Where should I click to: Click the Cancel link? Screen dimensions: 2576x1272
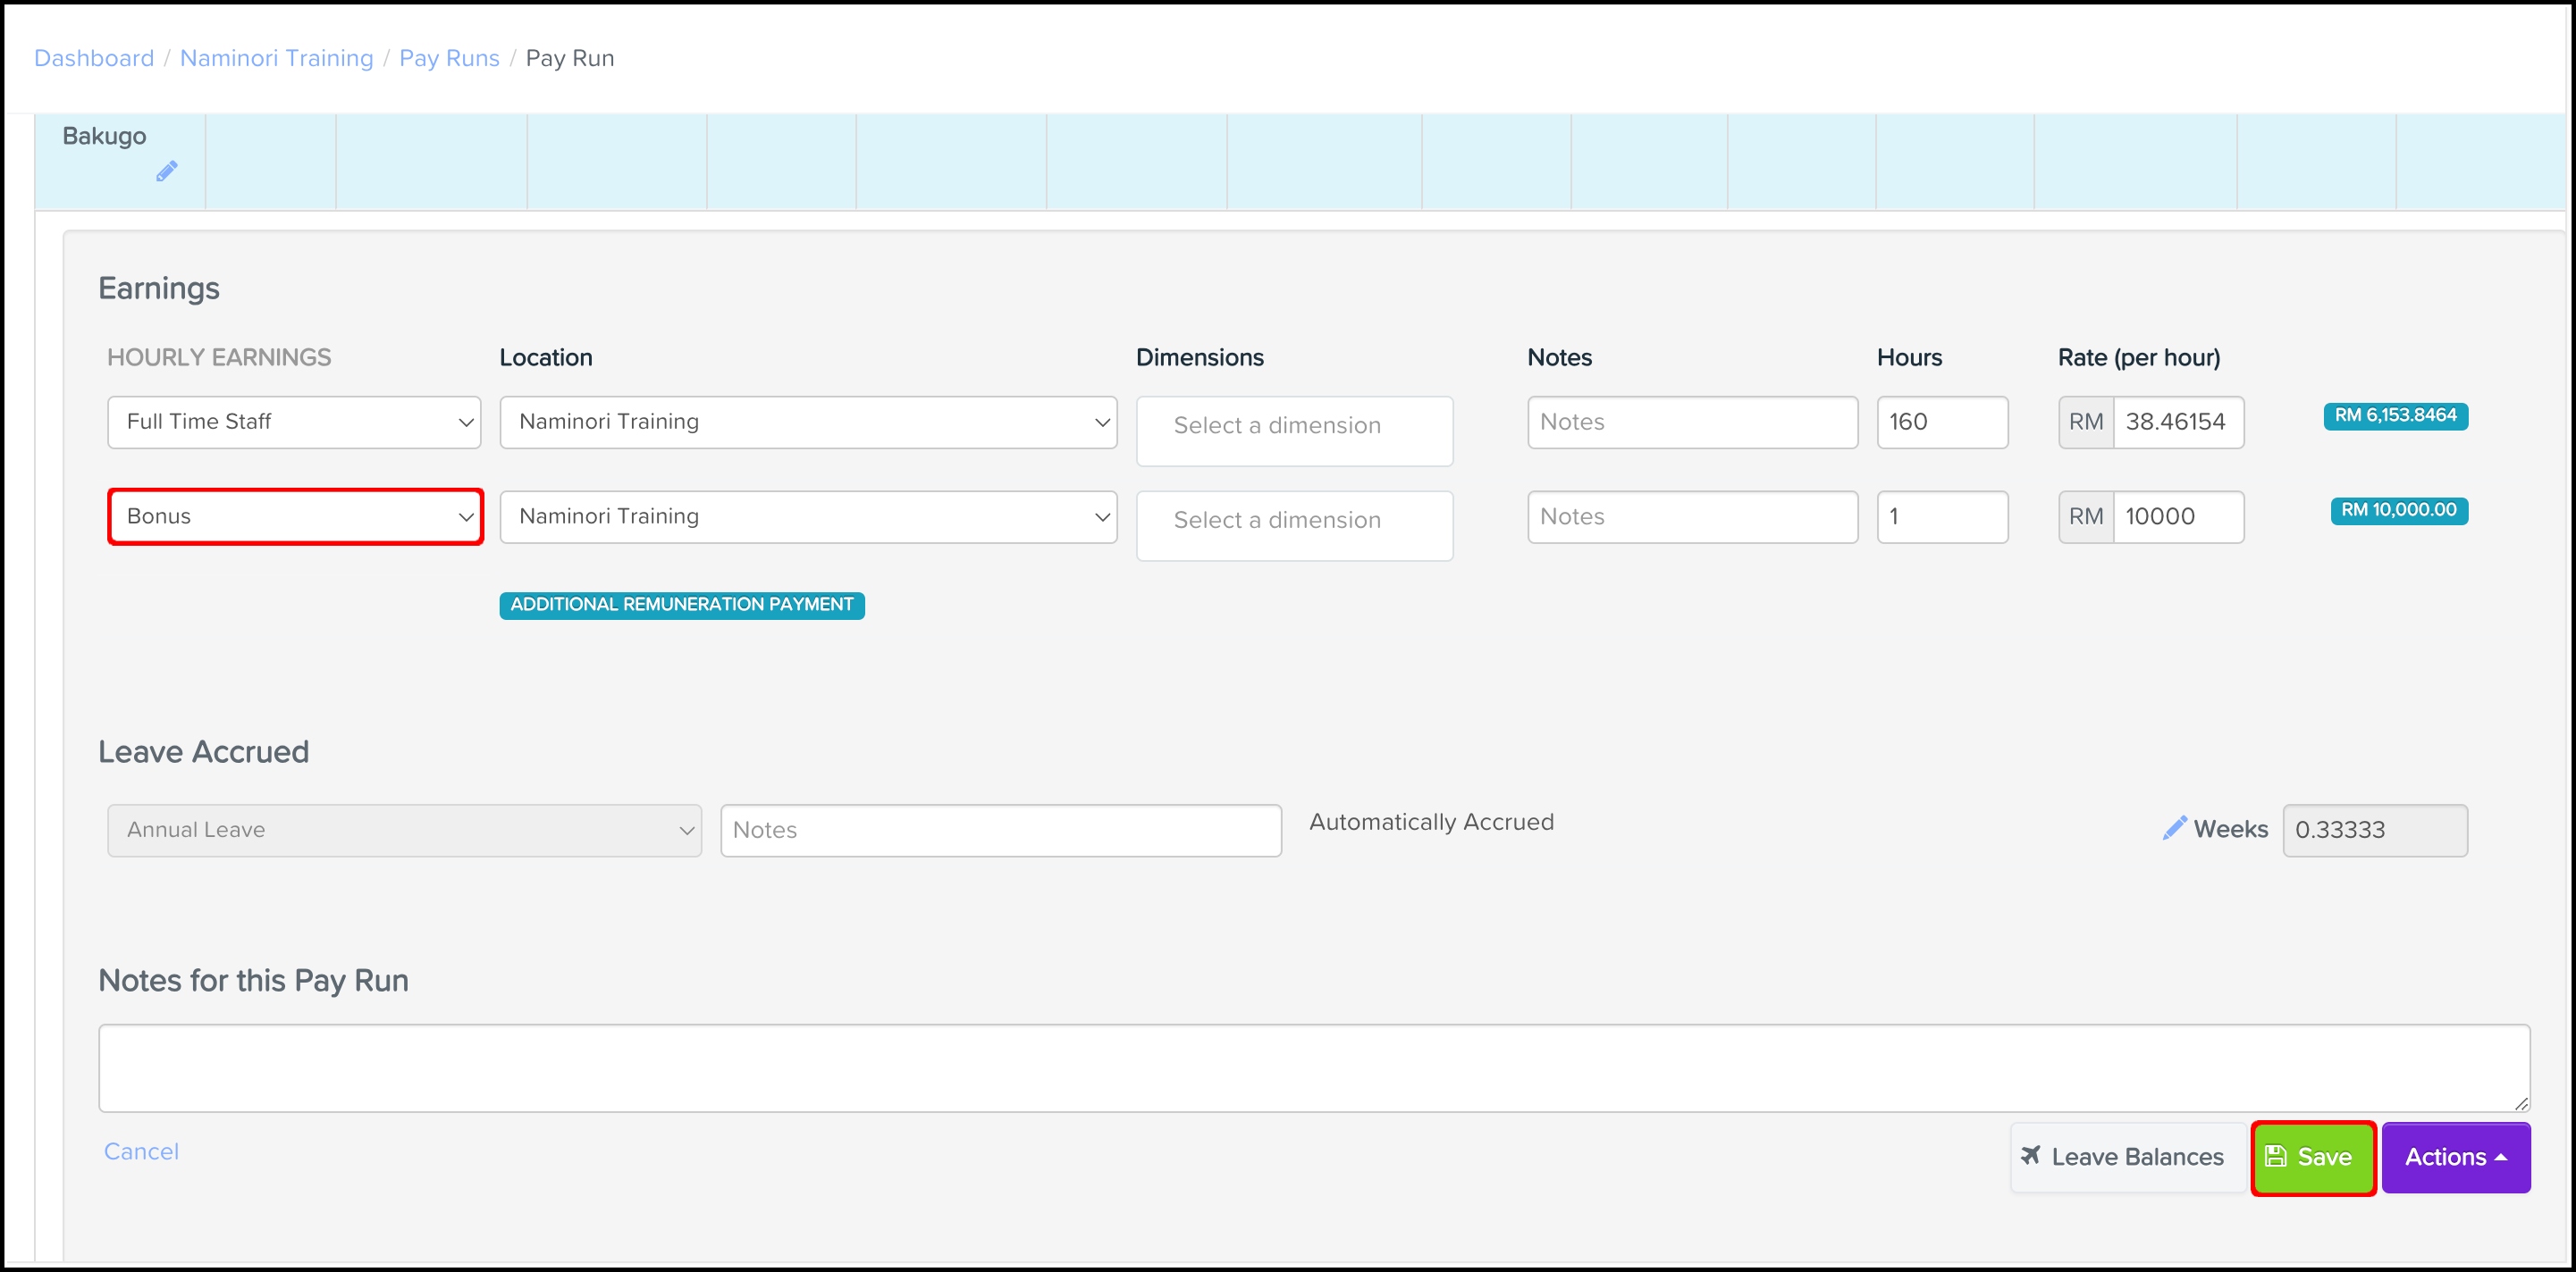pyautogui.click(x=141, y=1151)
